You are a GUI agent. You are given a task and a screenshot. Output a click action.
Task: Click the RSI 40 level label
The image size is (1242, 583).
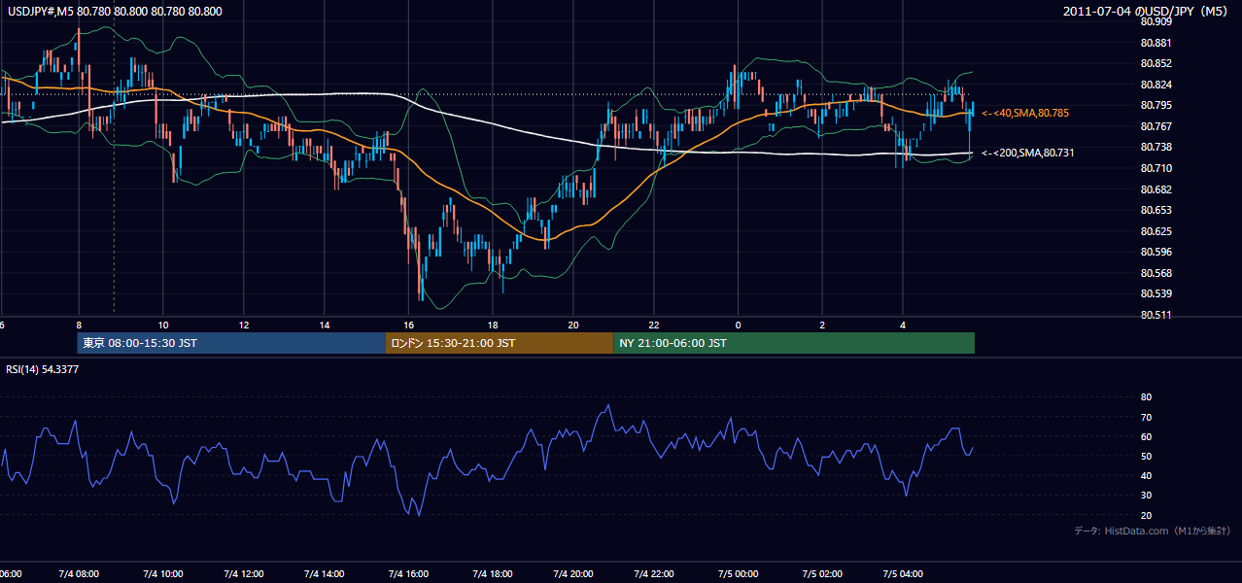coord(1146,475)
